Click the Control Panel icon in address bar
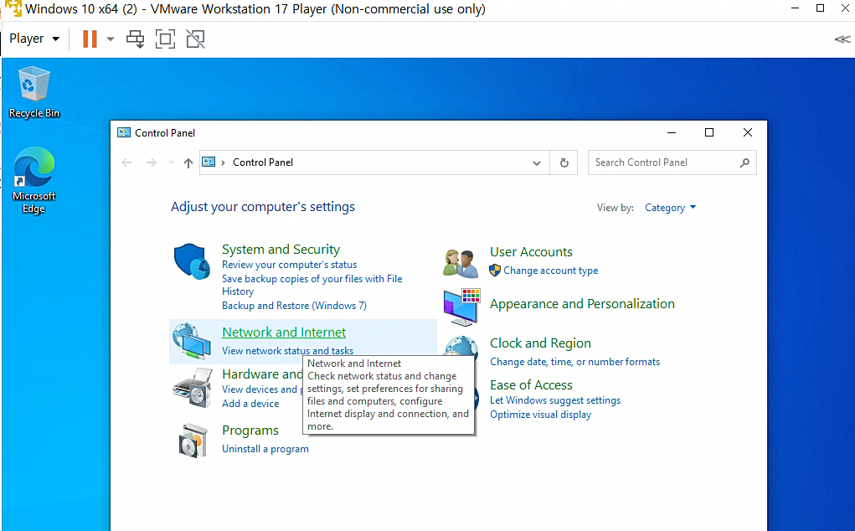The image size is (855, 531). tap(209, 162)
